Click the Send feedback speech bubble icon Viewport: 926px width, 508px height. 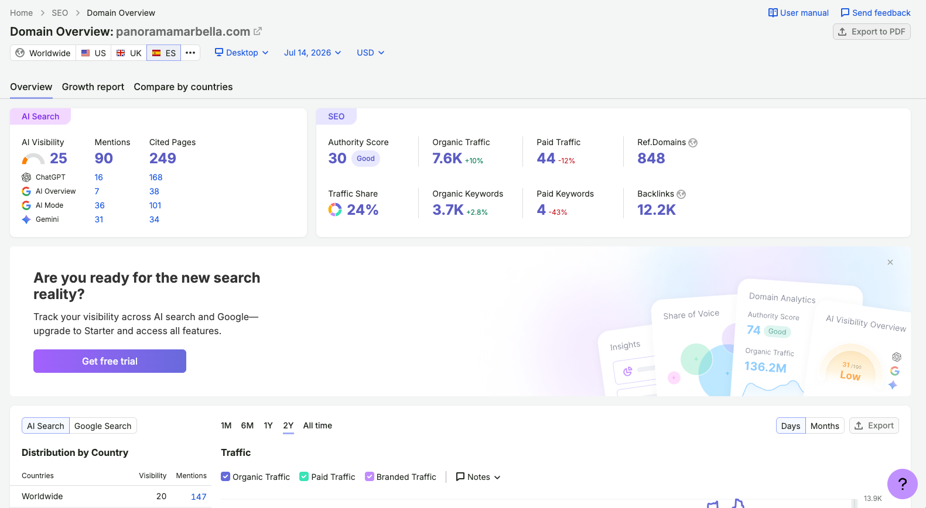point(845,13)
